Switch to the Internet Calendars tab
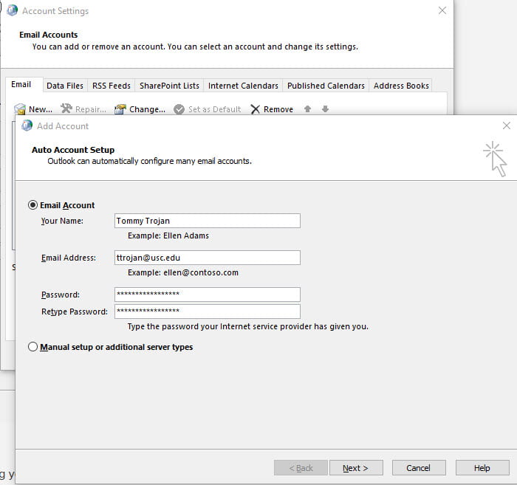The image size is (517, 485). tap(243, 86)
